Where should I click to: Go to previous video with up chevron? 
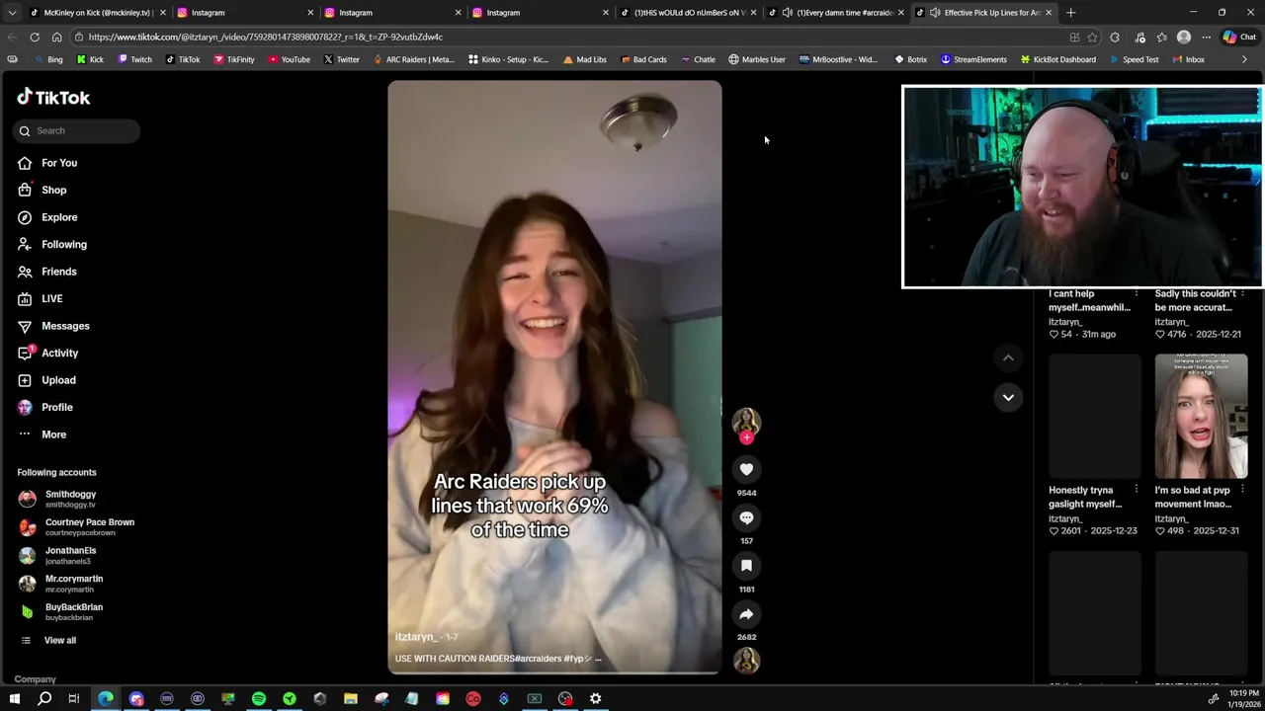1008,357
